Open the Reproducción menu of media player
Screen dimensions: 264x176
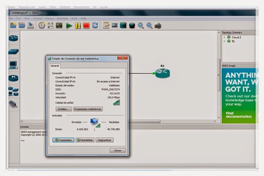(27, 7)
